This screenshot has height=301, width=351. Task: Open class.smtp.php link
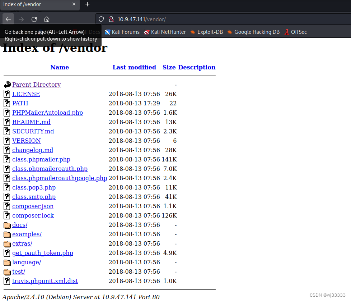34,197
